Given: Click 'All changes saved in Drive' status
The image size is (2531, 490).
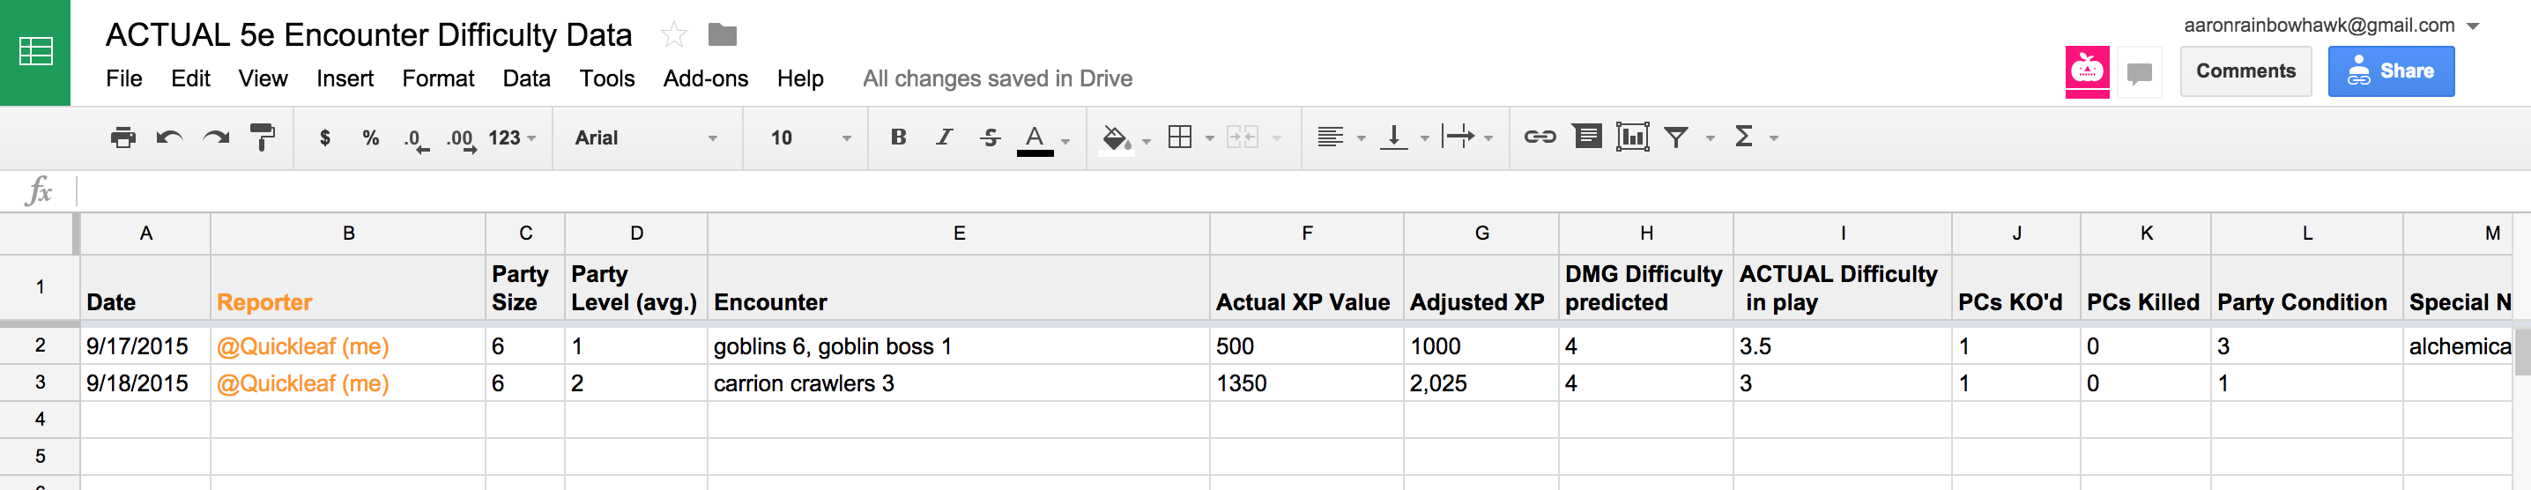Looking at the screenshot, I should [x=998, y=78].
